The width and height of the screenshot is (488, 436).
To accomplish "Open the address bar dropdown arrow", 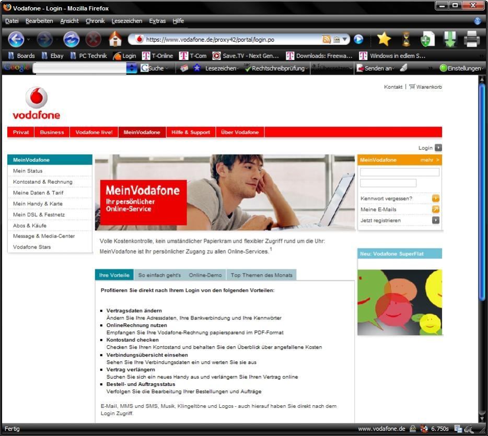I will click(x=344, y=40).
